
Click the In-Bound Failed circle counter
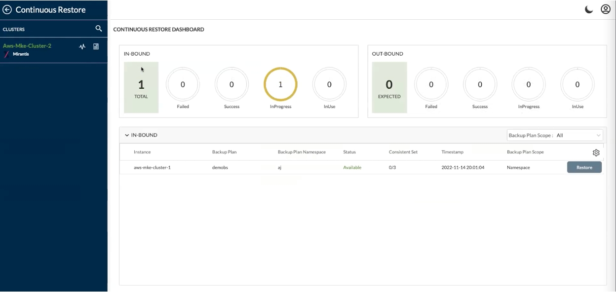coord(183,84)
